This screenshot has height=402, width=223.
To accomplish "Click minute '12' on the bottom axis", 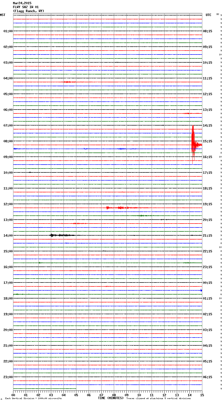I will [x=164, y=395].
